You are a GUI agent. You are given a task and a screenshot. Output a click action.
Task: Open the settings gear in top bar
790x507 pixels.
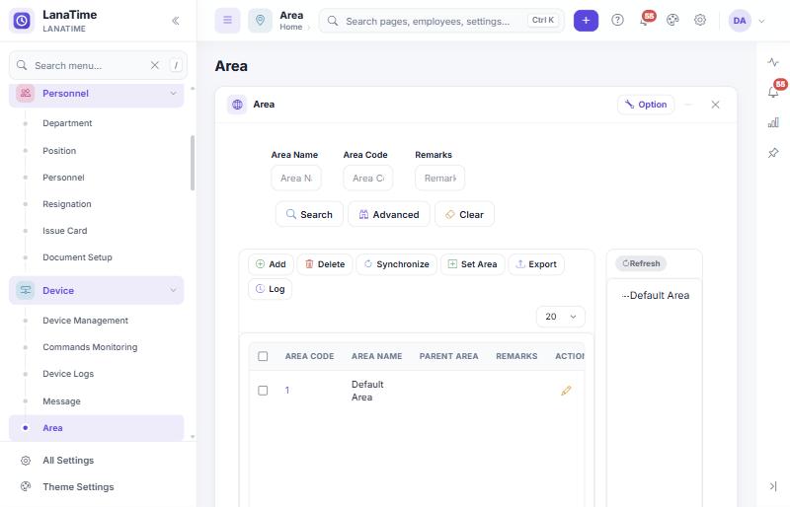point(700,20)
